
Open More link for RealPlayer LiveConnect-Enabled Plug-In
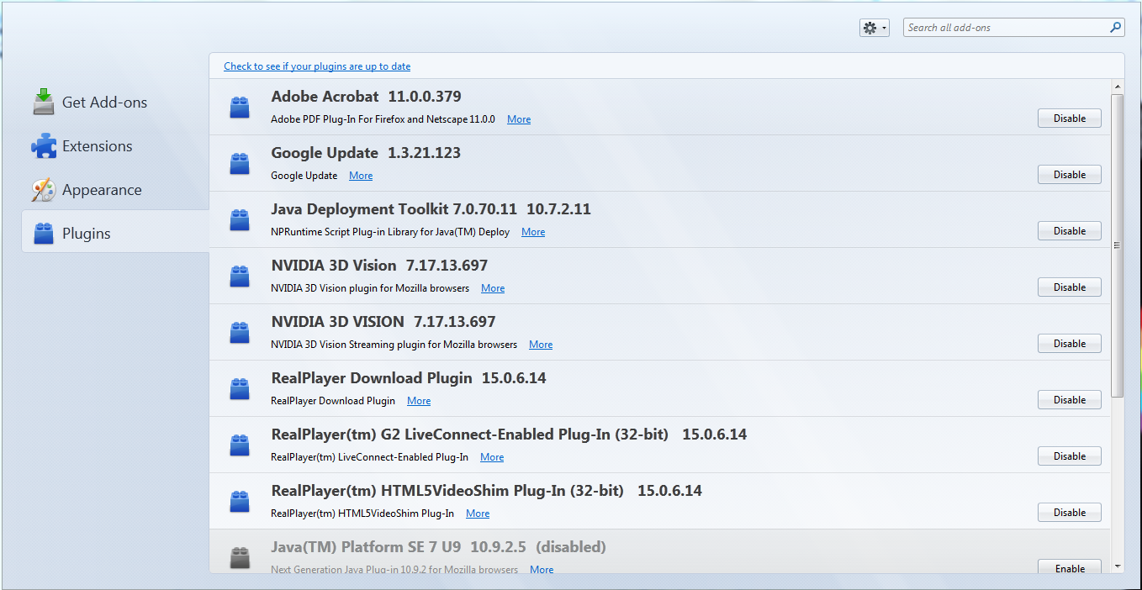492,457
